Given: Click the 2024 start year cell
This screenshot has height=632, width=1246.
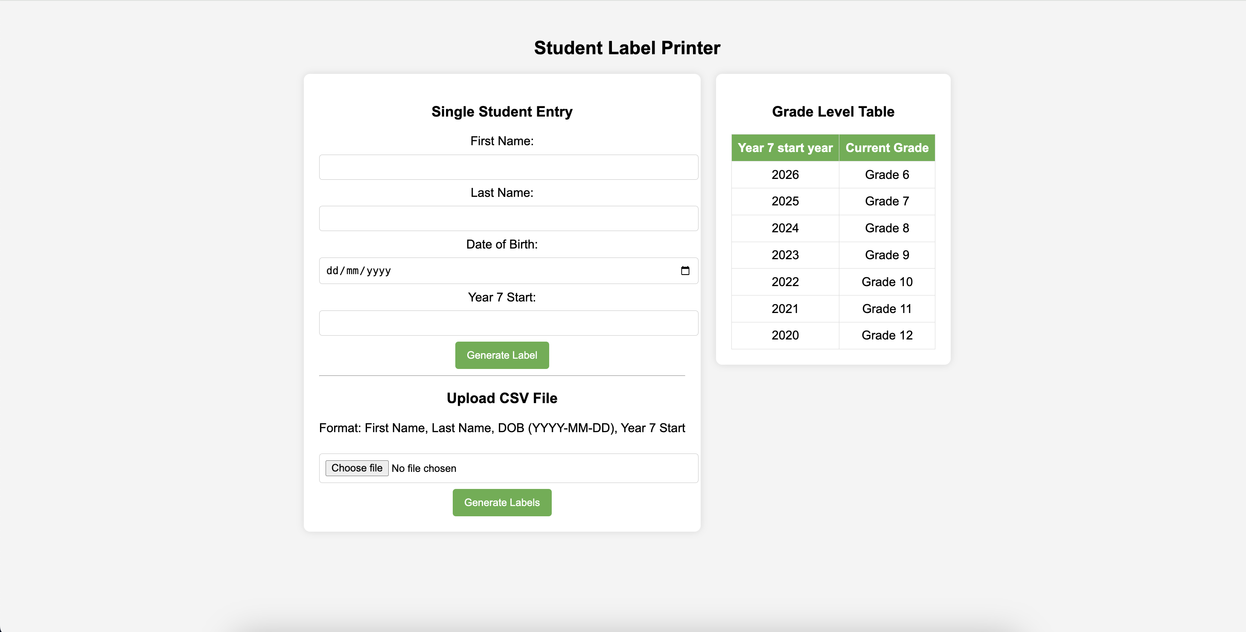Looking at the screenshot, I should (x=785, y=228).
